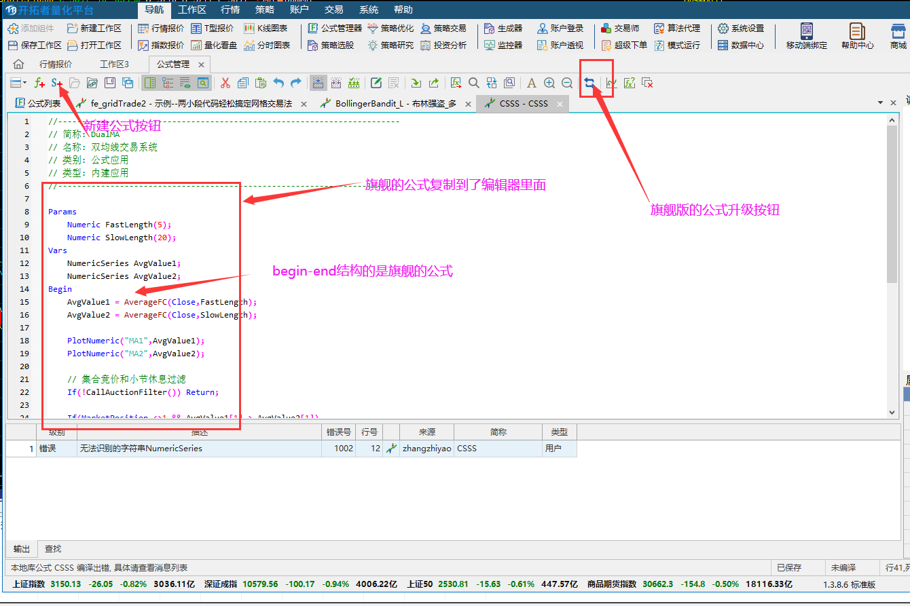Open the 行情 menu
Viewport: 910px width, 606px height.
click(230, 10)
